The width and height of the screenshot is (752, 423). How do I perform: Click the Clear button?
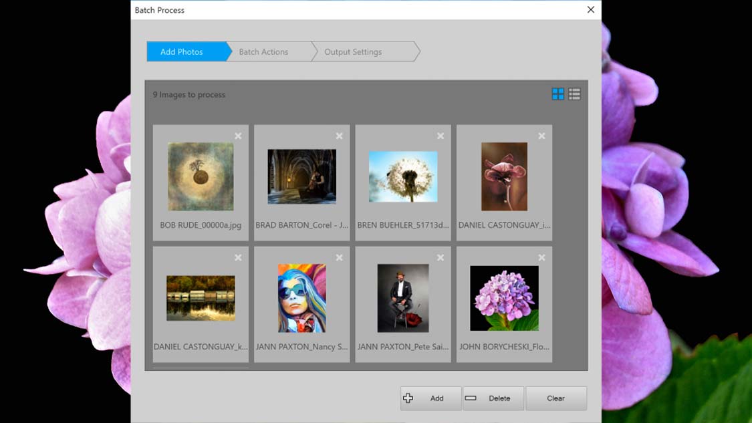556,398
